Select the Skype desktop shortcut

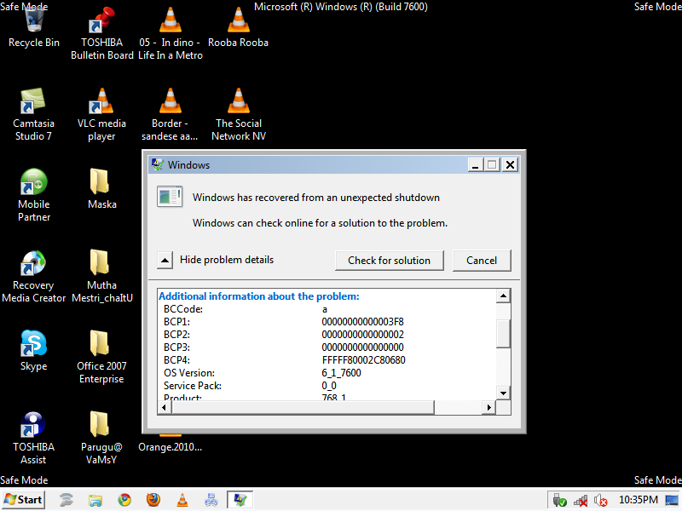[x=33, y=351]
